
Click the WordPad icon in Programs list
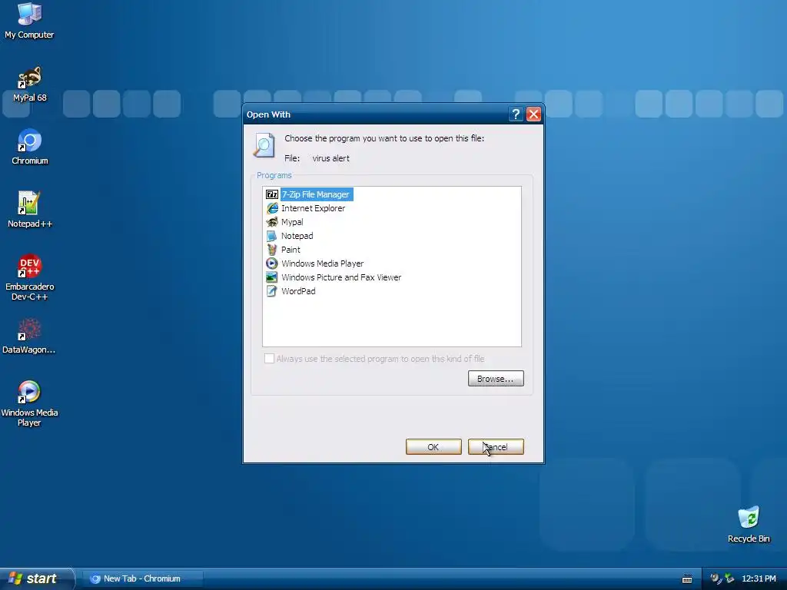272,291
